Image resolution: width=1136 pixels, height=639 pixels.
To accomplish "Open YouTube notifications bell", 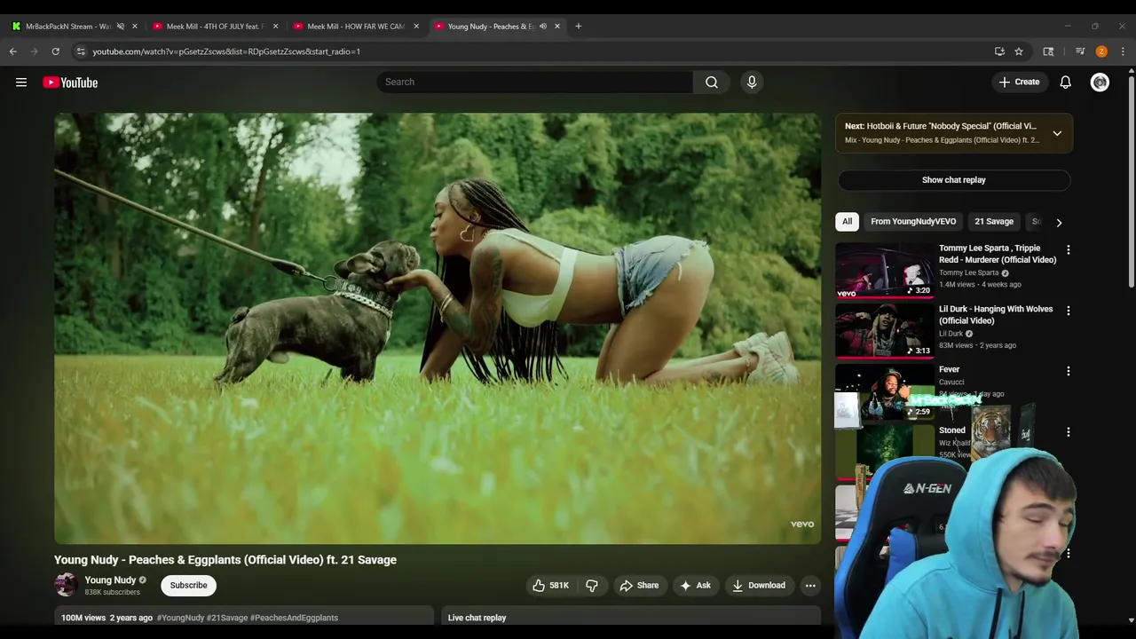I will pyautogui.click(x=1065, y=83).
